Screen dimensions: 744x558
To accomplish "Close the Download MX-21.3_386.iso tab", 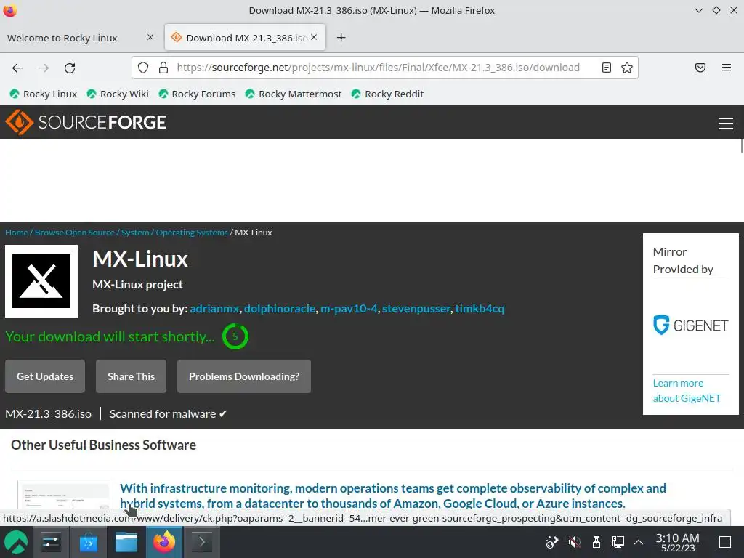I will point(314,37).
